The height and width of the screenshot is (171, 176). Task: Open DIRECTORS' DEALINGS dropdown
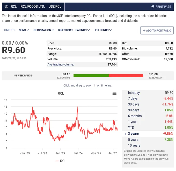[74, 30]
